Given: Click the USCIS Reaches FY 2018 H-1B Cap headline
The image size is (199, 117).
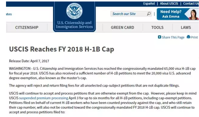Looking at the screenshot, I should pos(61,49).
